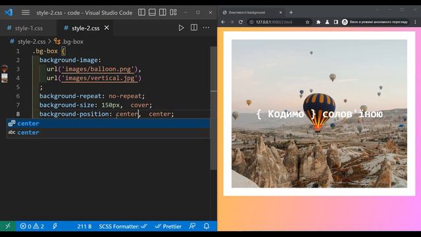Click .bg-box breadcrumb symbol
The width and height of the screenshot is (421, 237).
[72, 41]
